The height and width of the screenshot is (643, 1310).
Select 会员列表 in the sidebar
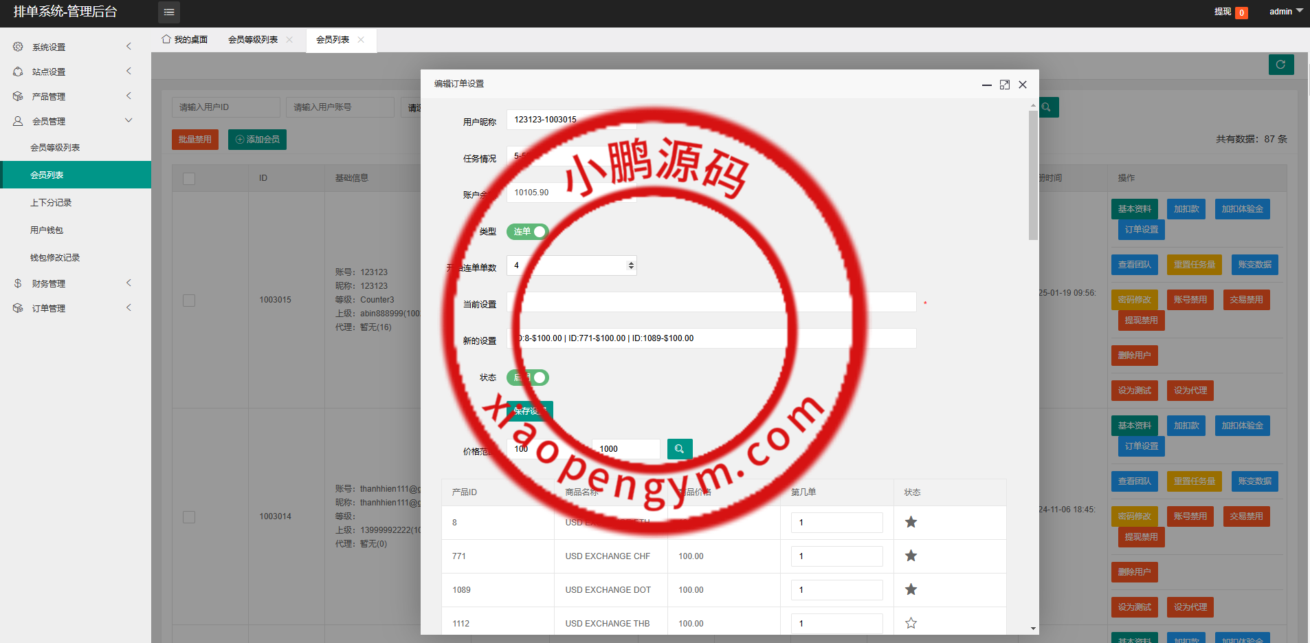click(76, 175)
